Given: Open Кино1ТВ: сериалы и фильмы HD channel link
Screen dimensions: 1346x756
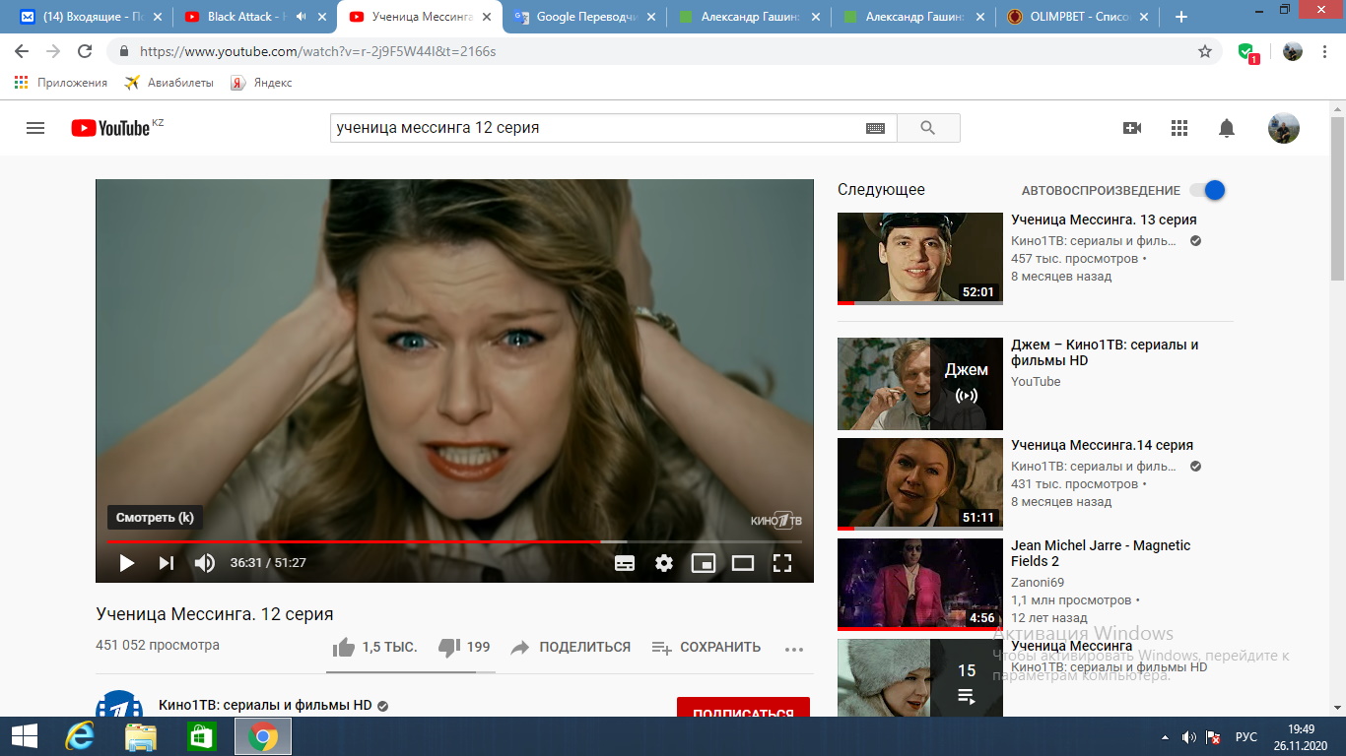Looking at the screenshot, I should click(265, 705).
